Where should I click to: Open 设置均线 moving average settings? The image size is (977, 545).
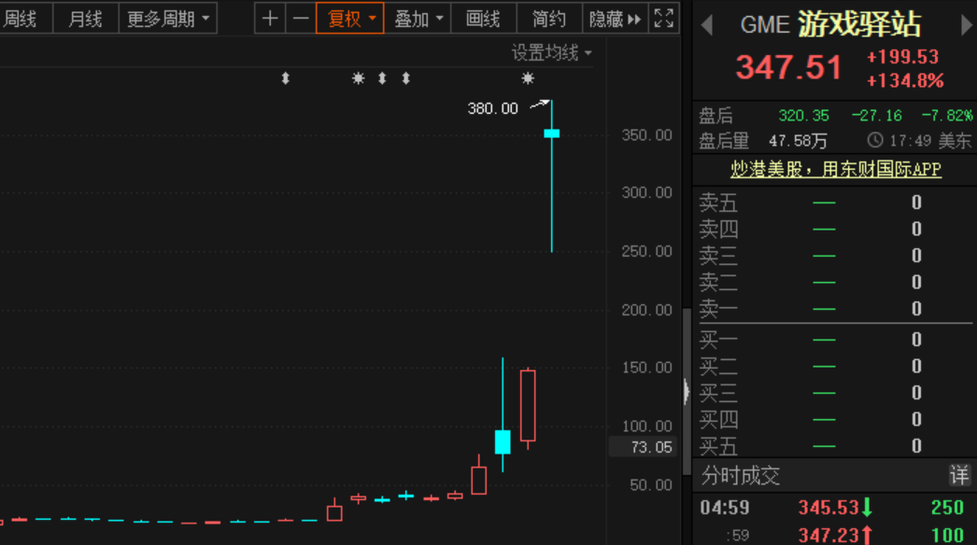[x=551, y=53]
